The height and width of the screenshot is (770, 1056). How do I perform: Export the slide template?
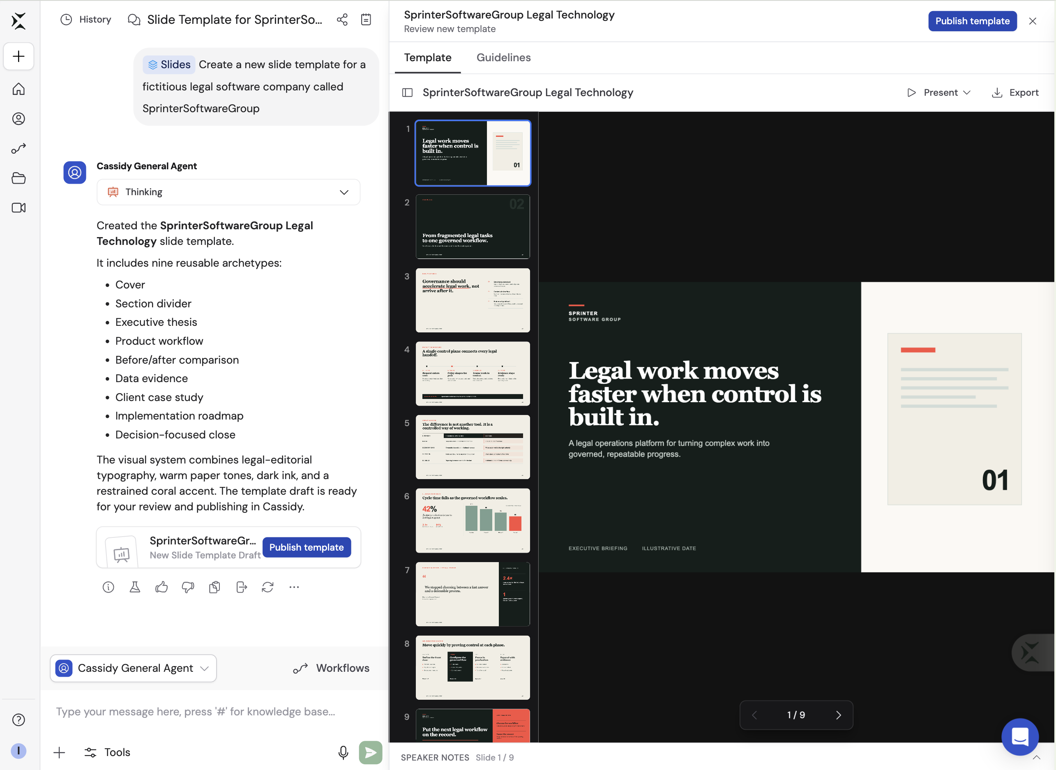(x=1015, y=92)
